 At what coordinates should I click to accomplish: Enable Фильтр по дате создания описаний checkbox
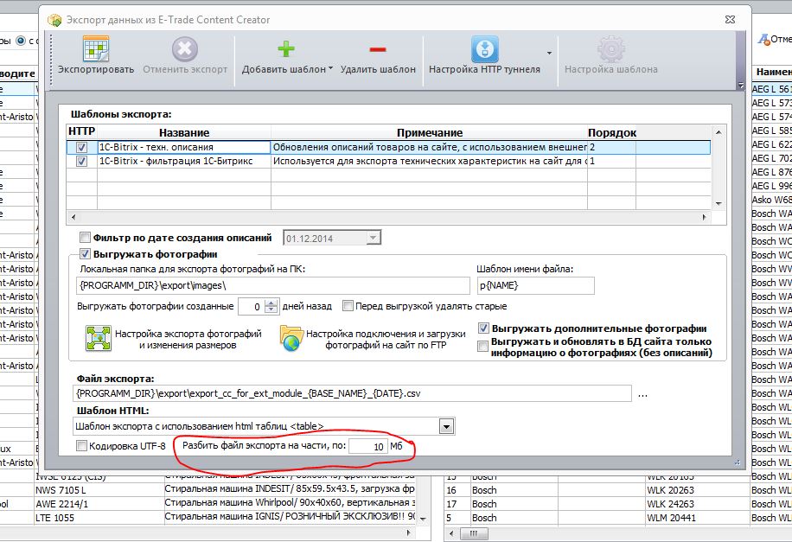pyautogui.click(x=85, y=238)
